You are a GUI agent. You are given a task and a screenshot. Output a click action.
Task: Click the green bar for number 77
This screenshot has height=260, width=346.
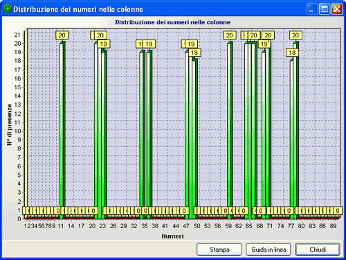[x=291, y=139]
